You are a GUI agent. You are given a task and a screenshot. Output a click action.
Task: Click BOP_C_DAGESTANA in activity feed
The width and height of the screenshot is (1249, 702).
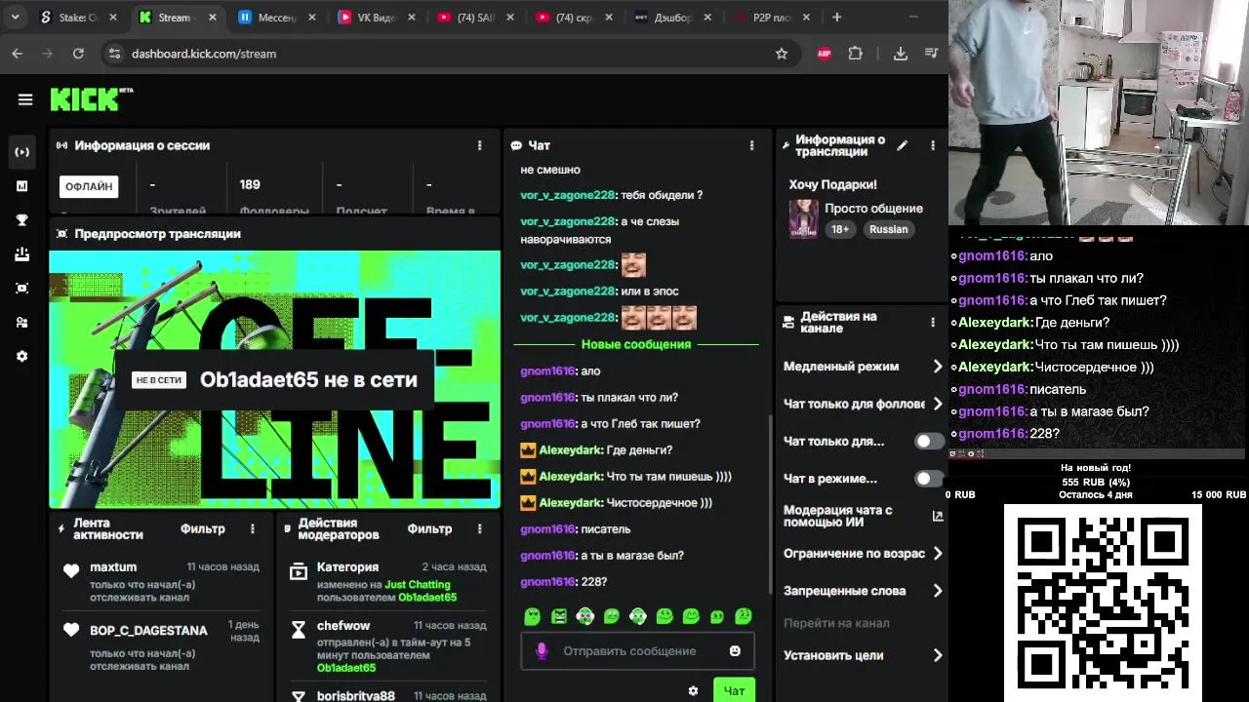(x=148, y=631)
